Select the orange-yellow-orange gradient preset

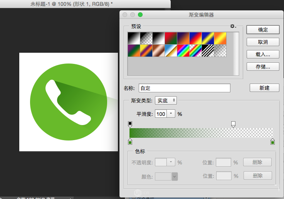tap(220, 38)
